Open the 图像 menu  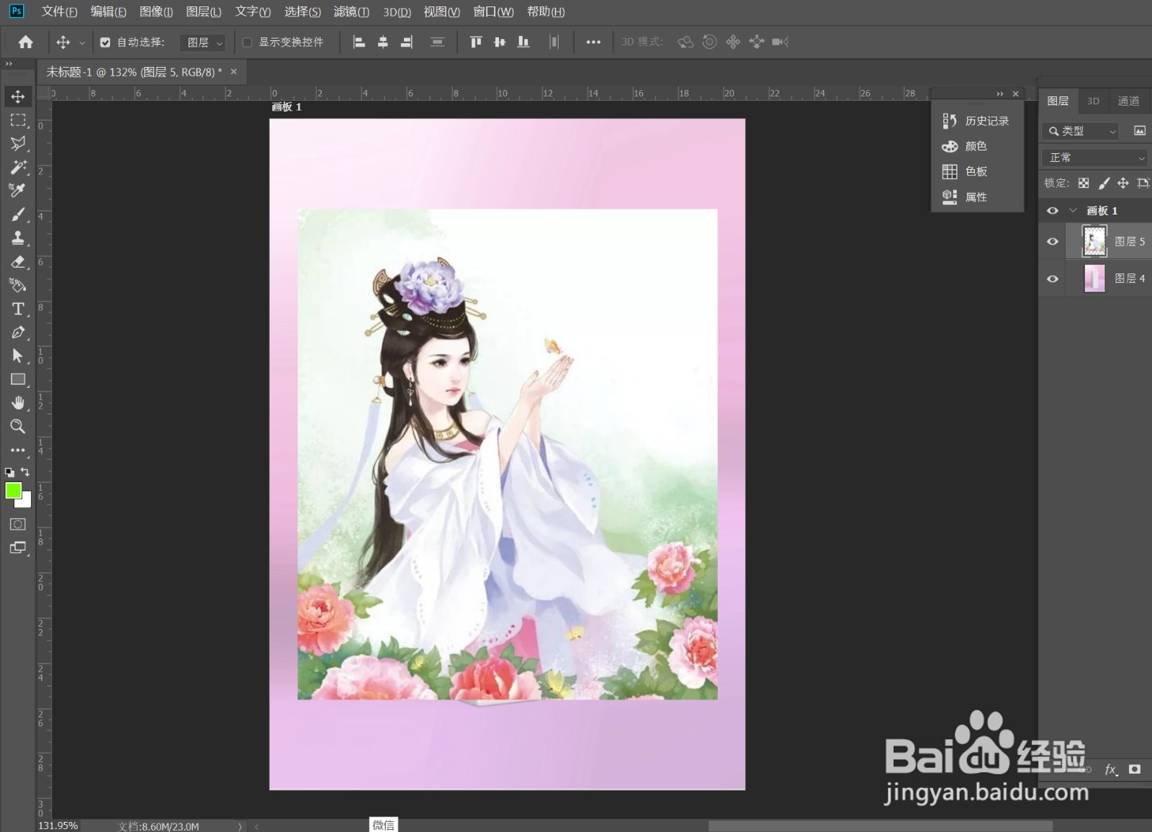156,12
